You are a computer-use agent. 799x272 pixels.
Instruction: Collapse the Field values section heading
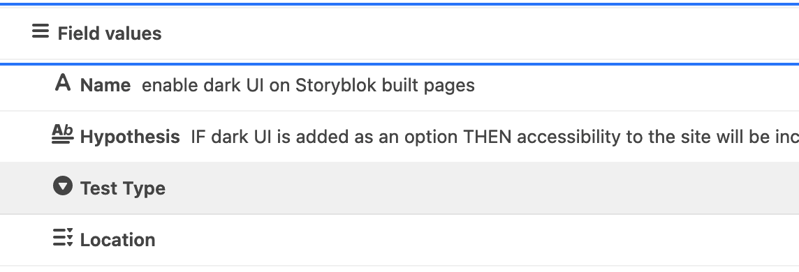tap(110, 33)
